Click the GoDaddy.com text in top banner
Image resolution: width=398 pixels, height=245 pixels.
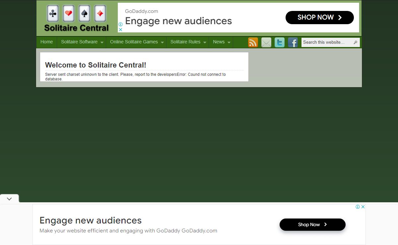[x=142, y=11]
